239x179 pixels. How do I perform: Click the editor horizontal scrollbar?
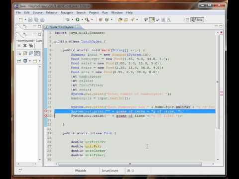pos(130,164)
